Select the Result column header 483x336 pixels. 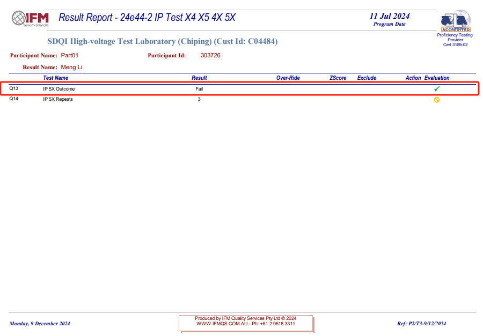[199, 78]
